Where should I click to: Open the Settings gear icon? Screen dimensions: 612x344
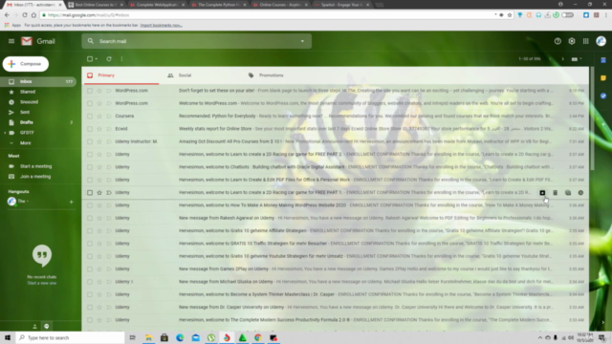click(572, 41)
